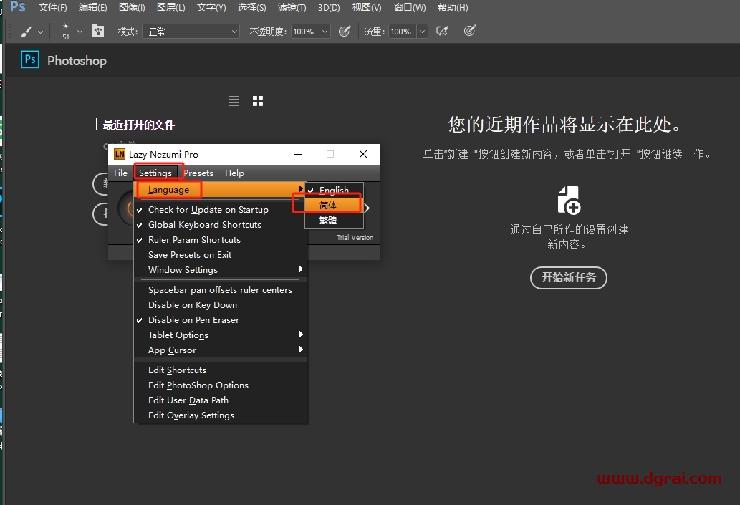
Task: Open the 流量 slider dropdown arrow
Action: tap(423, 32)
